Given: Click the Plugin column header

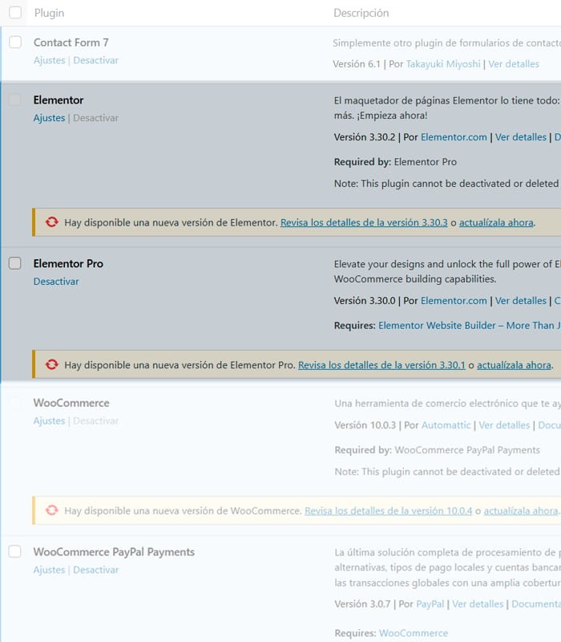Looking at the screenshot, I should coord(49,13).
